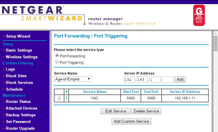Open the Schedule page
This screenshot has height=132, width=218.
tap(14, 89)
